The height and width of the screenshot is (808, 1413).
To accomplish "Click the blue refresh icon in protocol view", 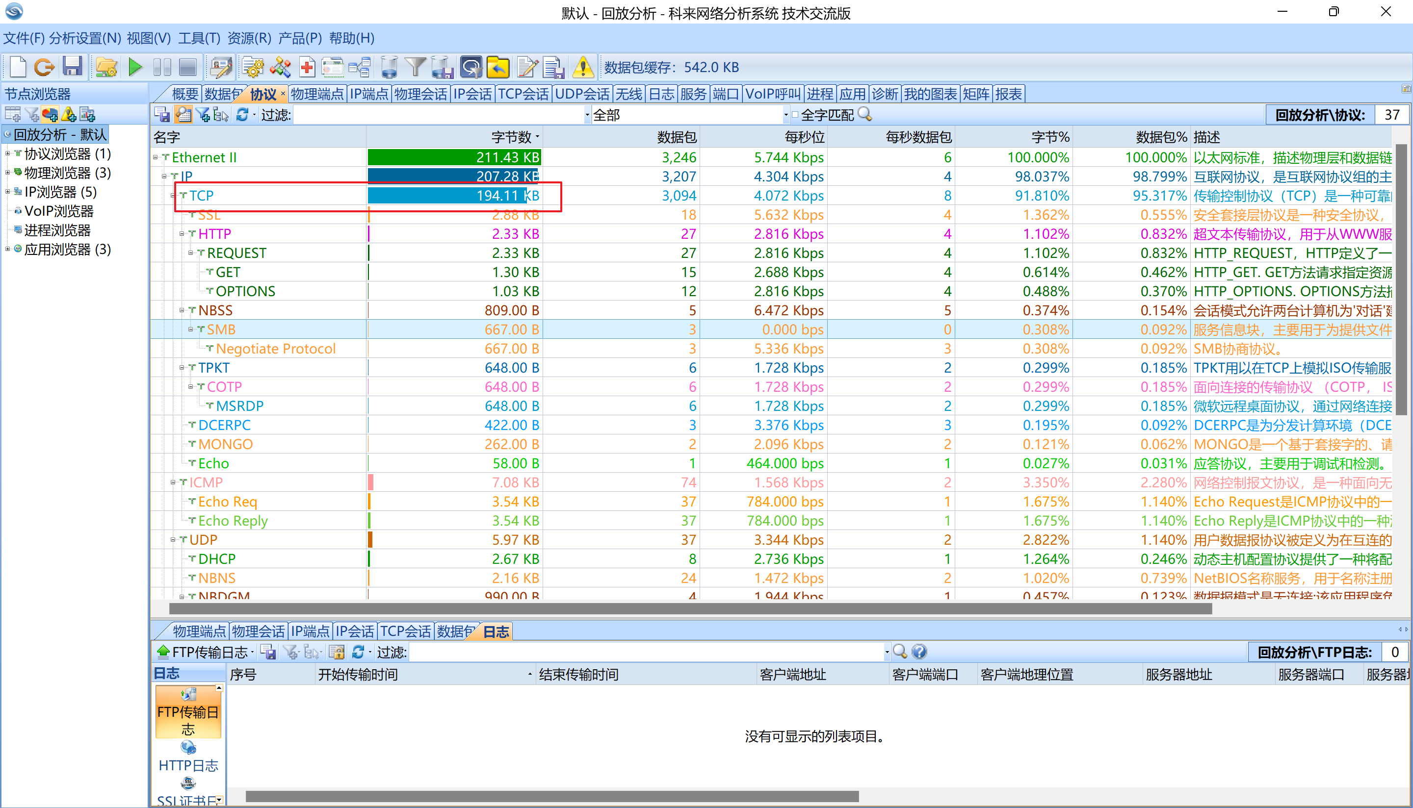I will click(242, 115).
